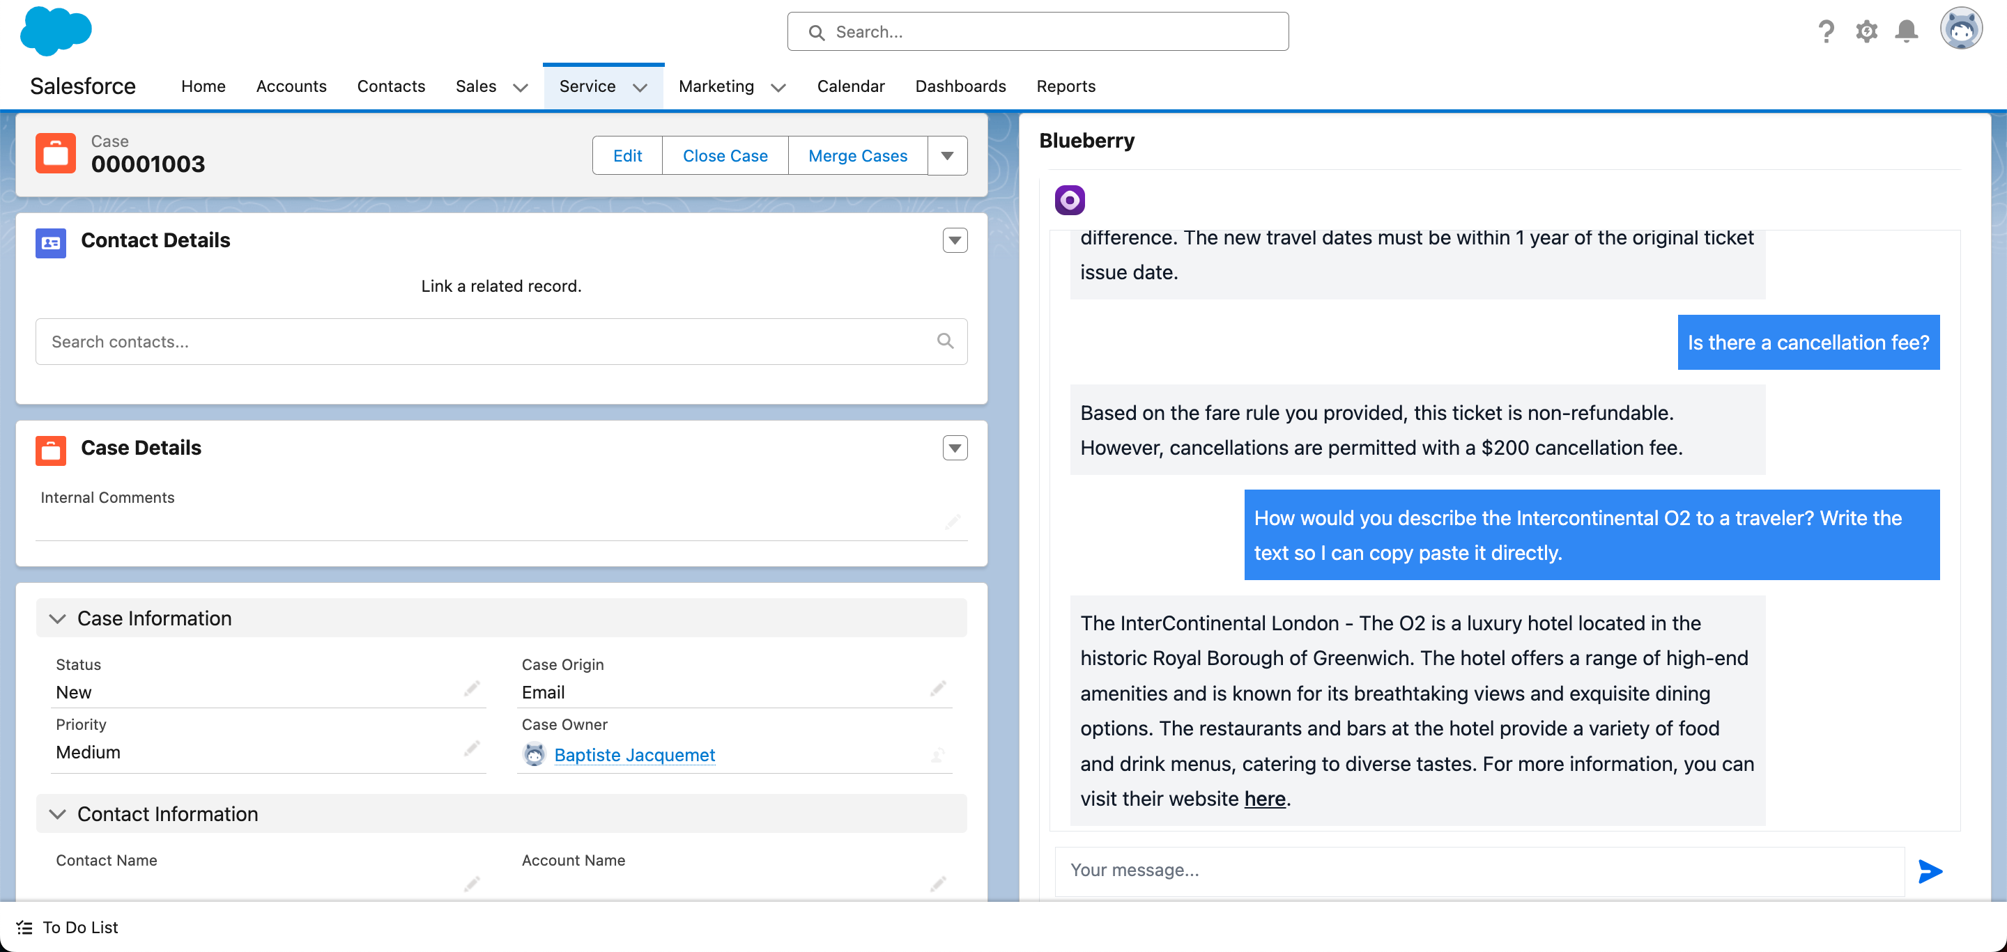This screenshot has width=2007, height=952.
Task: Show more case actions dropdown
Action: (948, 156)
